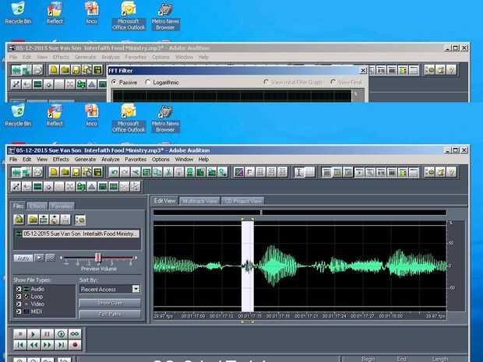Uncheck the Audio file type checkbox
483x362 pixels.
pyautogui.click(x=19, y=289)
